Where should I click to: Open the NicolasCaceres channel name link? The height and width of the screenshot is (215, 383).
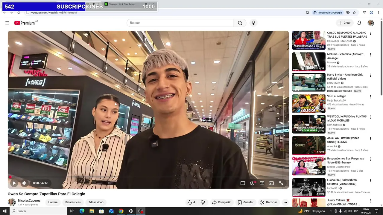pyautogui.click(x=29, y=201)
